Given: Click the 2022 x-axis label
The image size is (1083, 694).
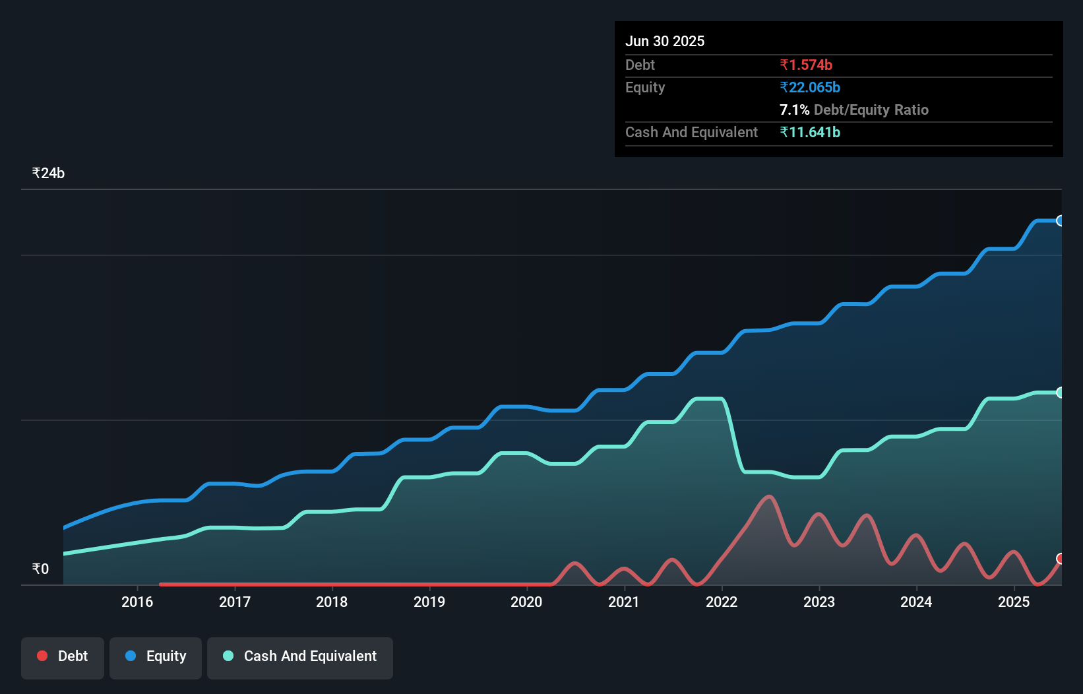Looking at the screenshot, I should (722, 602).
